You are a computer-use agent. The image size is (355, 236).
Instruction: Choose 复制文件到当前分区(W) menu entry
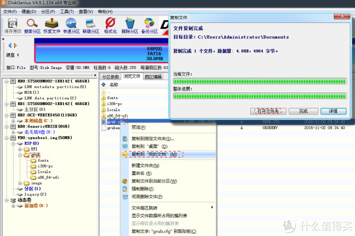(x=169, y=181)
